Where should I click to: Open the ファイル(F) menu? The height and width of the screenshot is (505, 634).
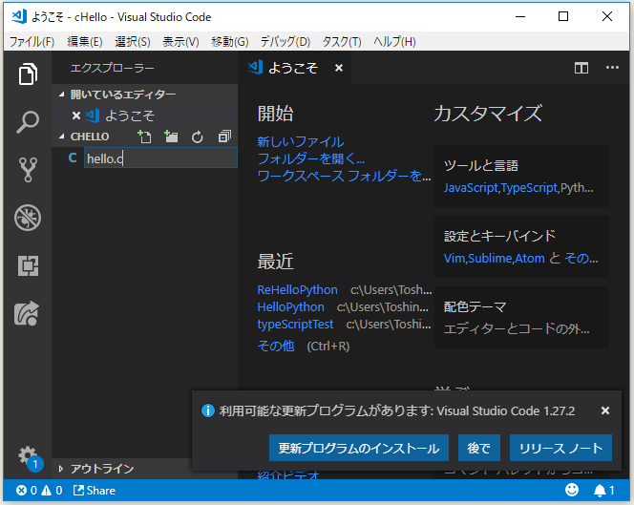(32, 42)
